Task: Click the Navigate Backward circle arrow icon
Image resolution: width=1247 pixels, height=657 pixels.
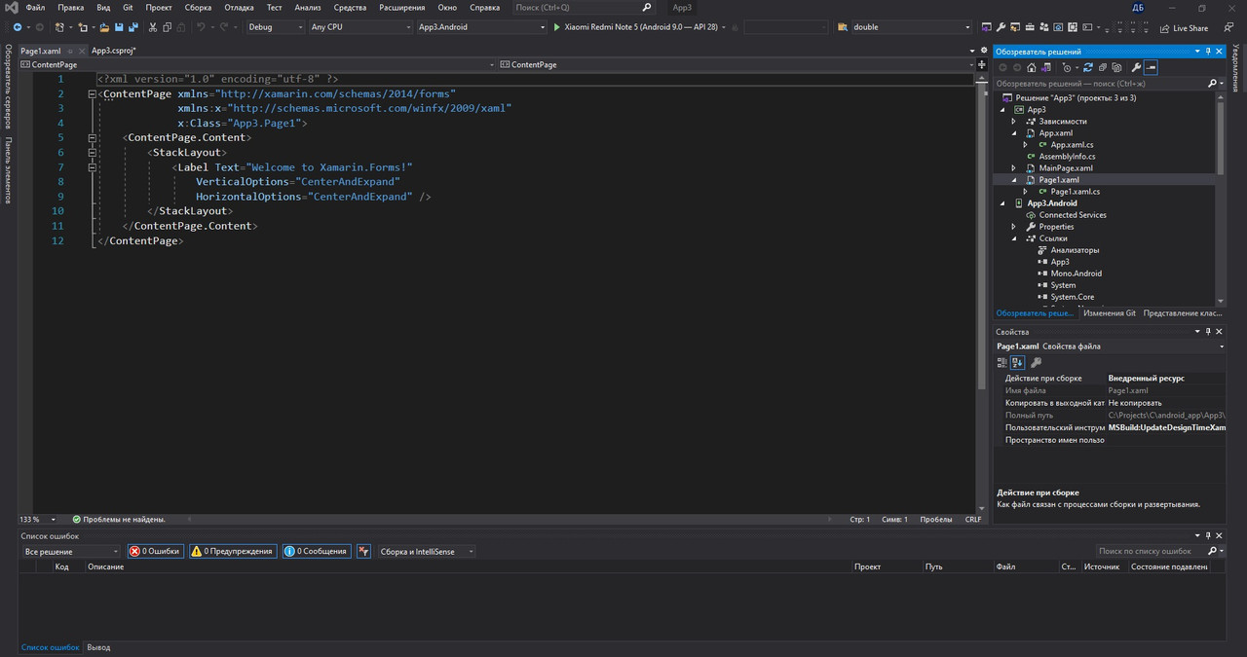Action: (x=18, y=27)
